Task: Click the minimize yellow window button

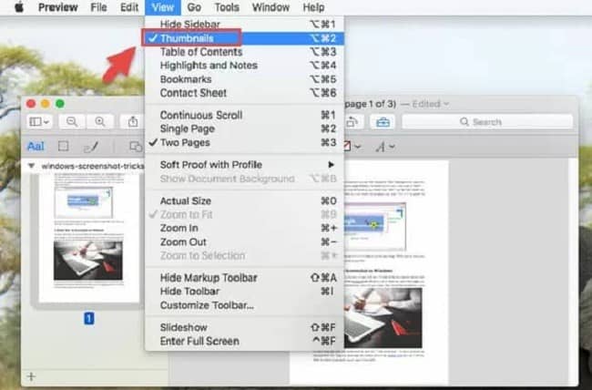Action: (x=46, y=104)
